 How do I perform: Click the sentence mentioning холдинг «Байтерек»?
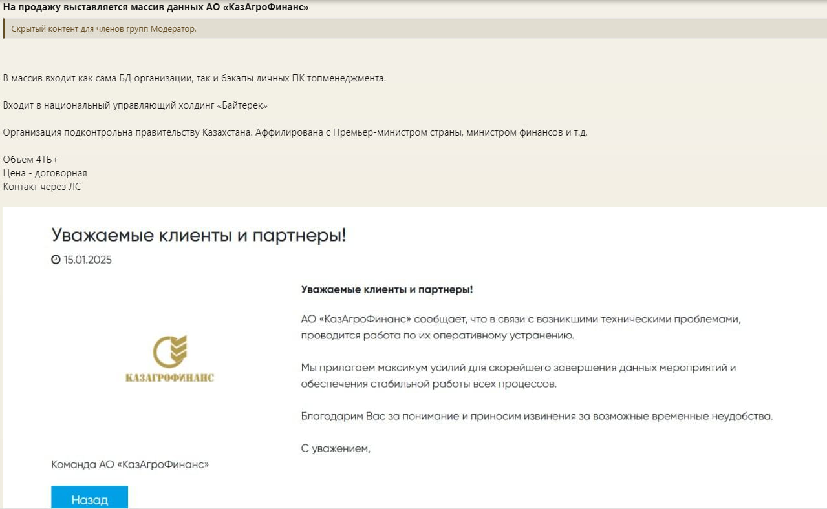pyautogui.click(x=135, y=105)
